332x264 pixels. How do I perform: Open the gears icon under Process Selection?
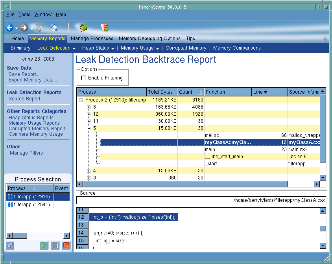pyautogui.click(x=10, y=245)
